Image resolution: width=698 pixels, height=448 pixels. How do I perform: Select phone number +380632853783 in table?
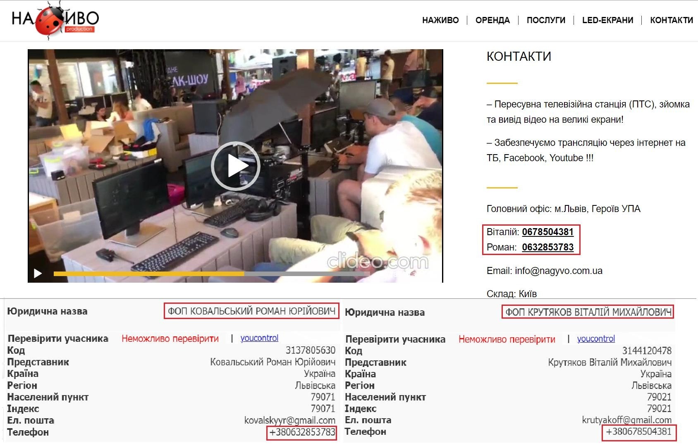pos(302,432)
